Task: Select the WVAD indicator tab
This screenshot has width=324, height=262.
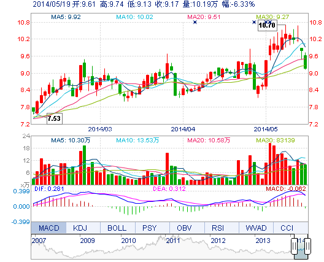Action: point(256,228)
